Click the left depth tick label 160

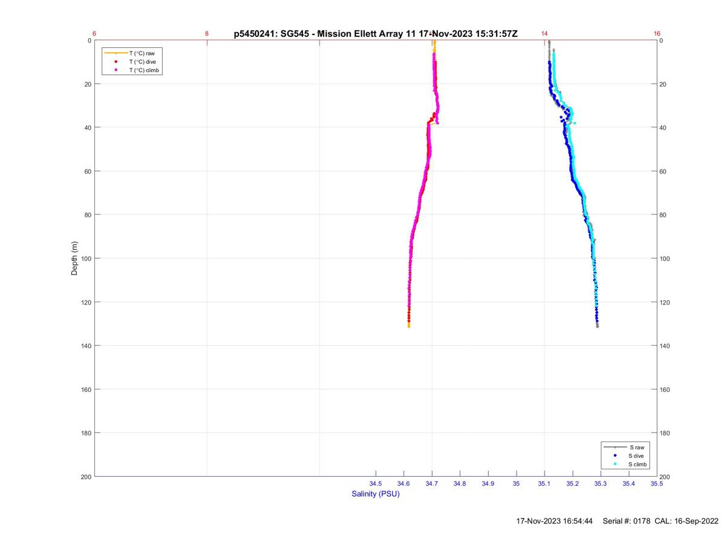[86, 389]
